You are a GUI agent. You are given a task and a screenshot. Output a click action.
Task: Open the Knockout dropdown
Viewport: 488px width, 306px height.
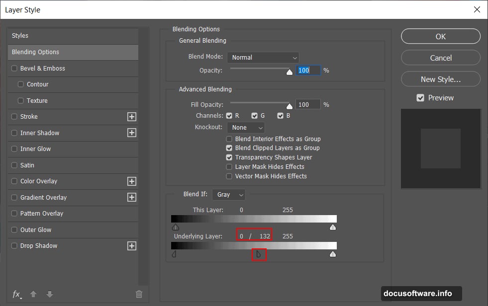click(245, 127)
